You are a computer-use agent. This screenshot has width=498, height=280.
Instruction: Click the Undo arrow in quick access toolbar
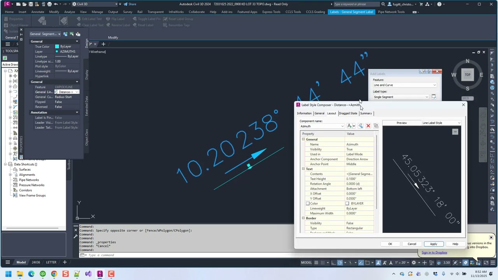coord(56,4)
